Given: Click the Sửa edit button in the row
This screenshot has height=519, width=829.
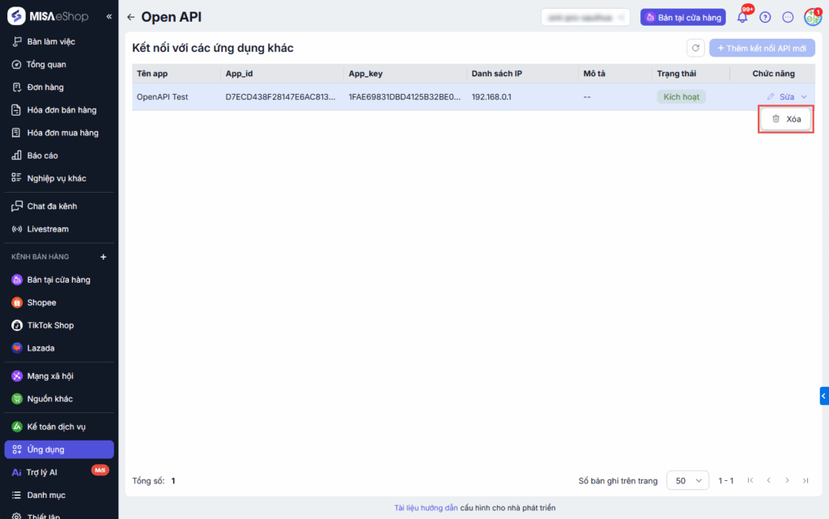Looking at the screenshot, I should (781, 97).
